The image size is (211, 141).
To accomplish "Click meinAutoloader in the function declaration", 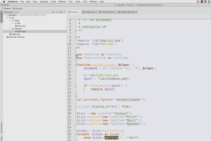I will (x=104, y=65).
